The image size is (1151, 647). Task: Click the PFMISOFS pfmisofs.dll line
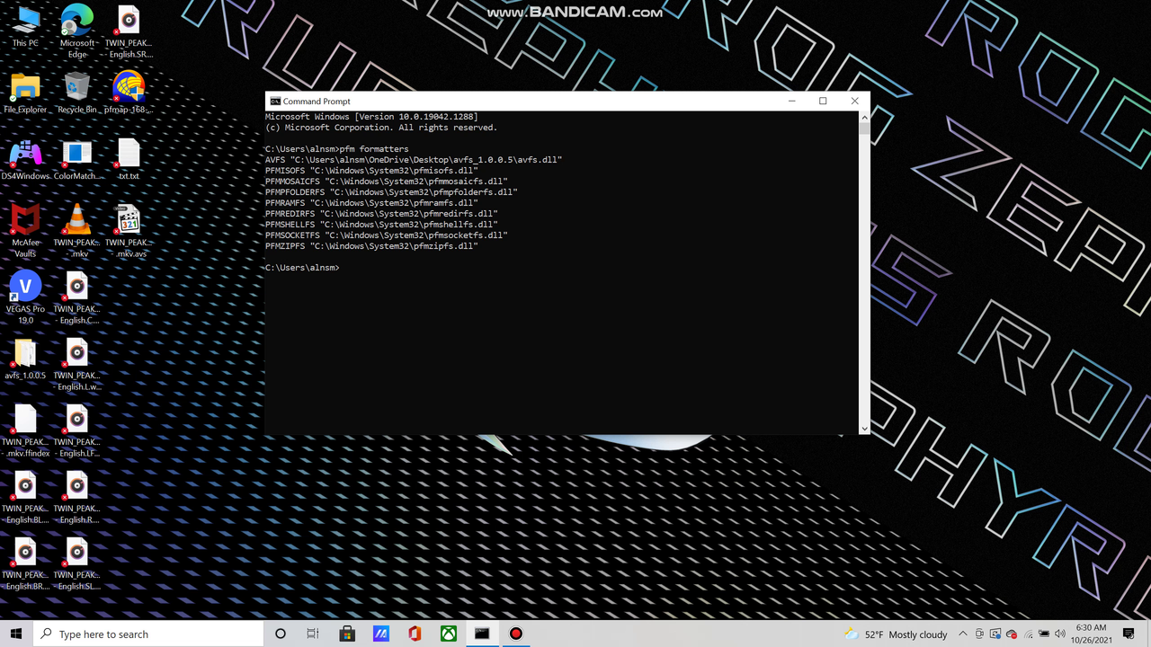pyautogui.click(x=371, y=171)
